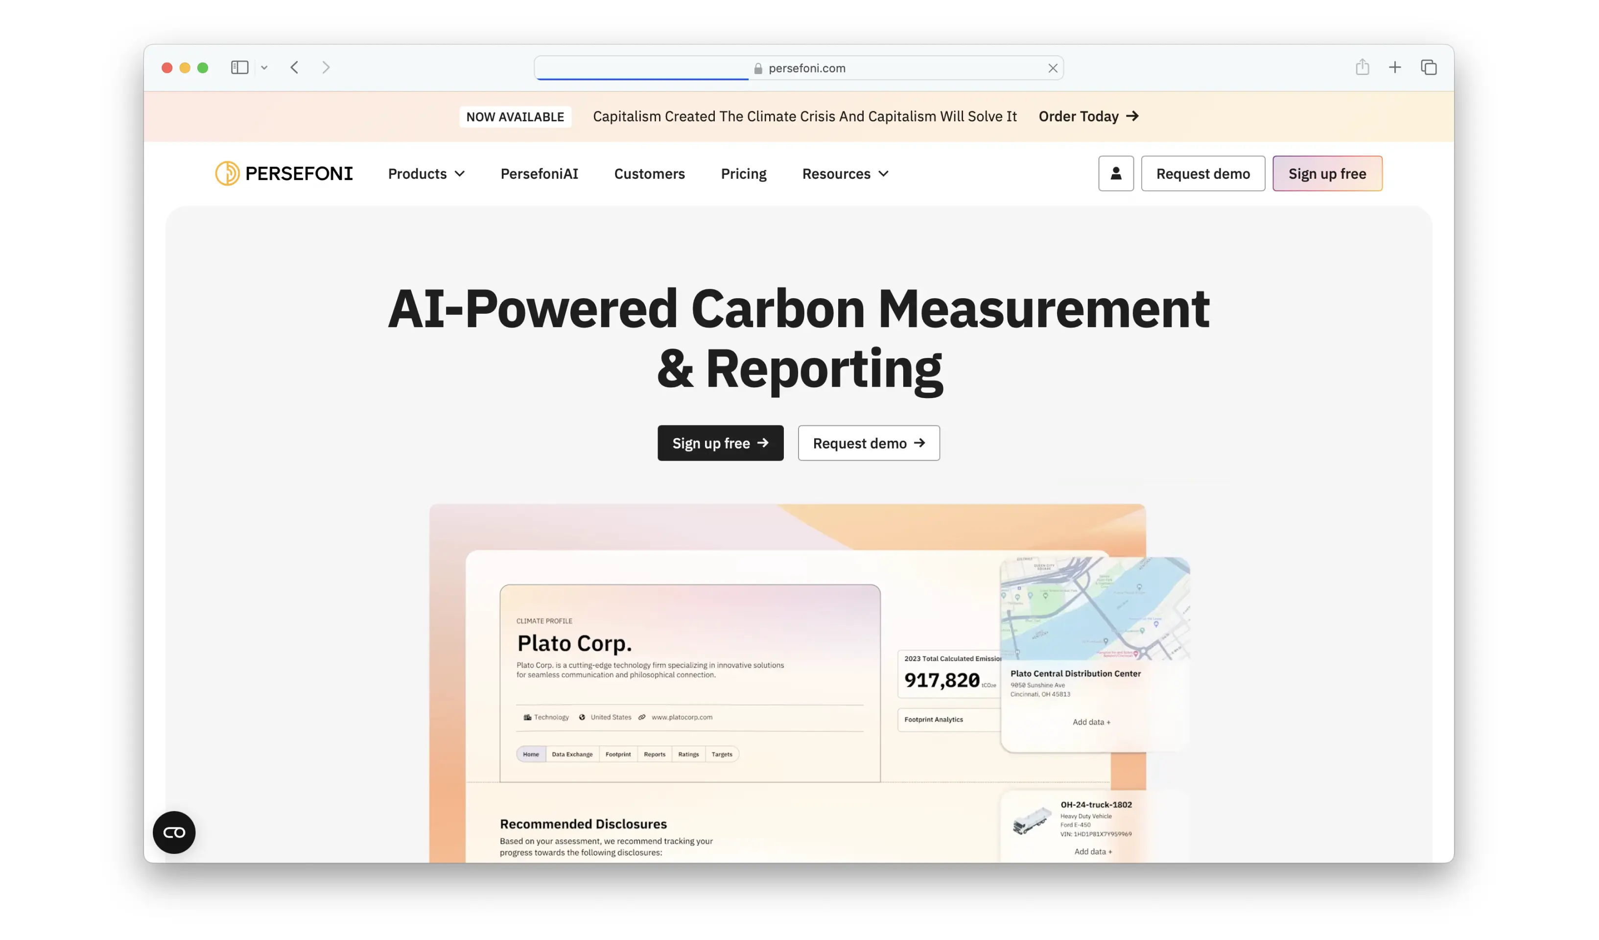This screenshot has width=1599, height=940.
Task: Click the Persefoni logo
Action: click(283, 173)
